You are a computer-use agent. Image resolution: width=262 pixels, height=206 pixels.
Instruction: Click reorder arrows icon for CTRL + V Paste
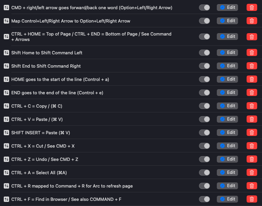coord(7,119)
